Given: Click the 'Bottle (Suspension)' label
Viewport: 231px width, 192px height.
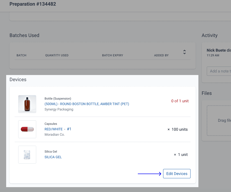Looking at the screenshot, I should click(x=58, y=99).
